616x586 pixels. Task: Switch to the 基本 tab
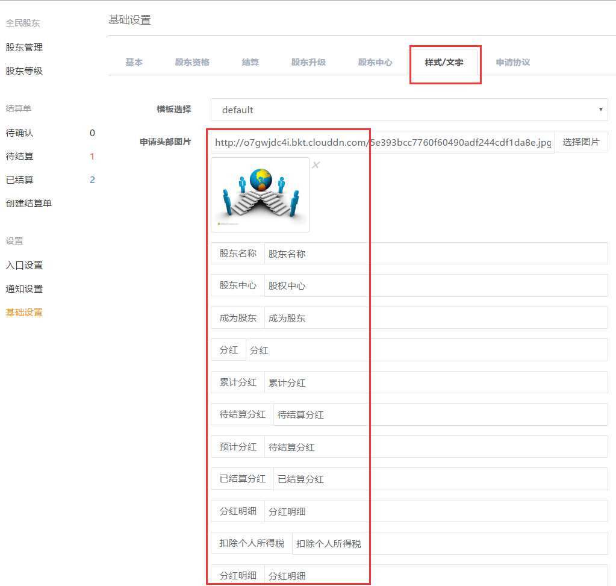point(134,62)
